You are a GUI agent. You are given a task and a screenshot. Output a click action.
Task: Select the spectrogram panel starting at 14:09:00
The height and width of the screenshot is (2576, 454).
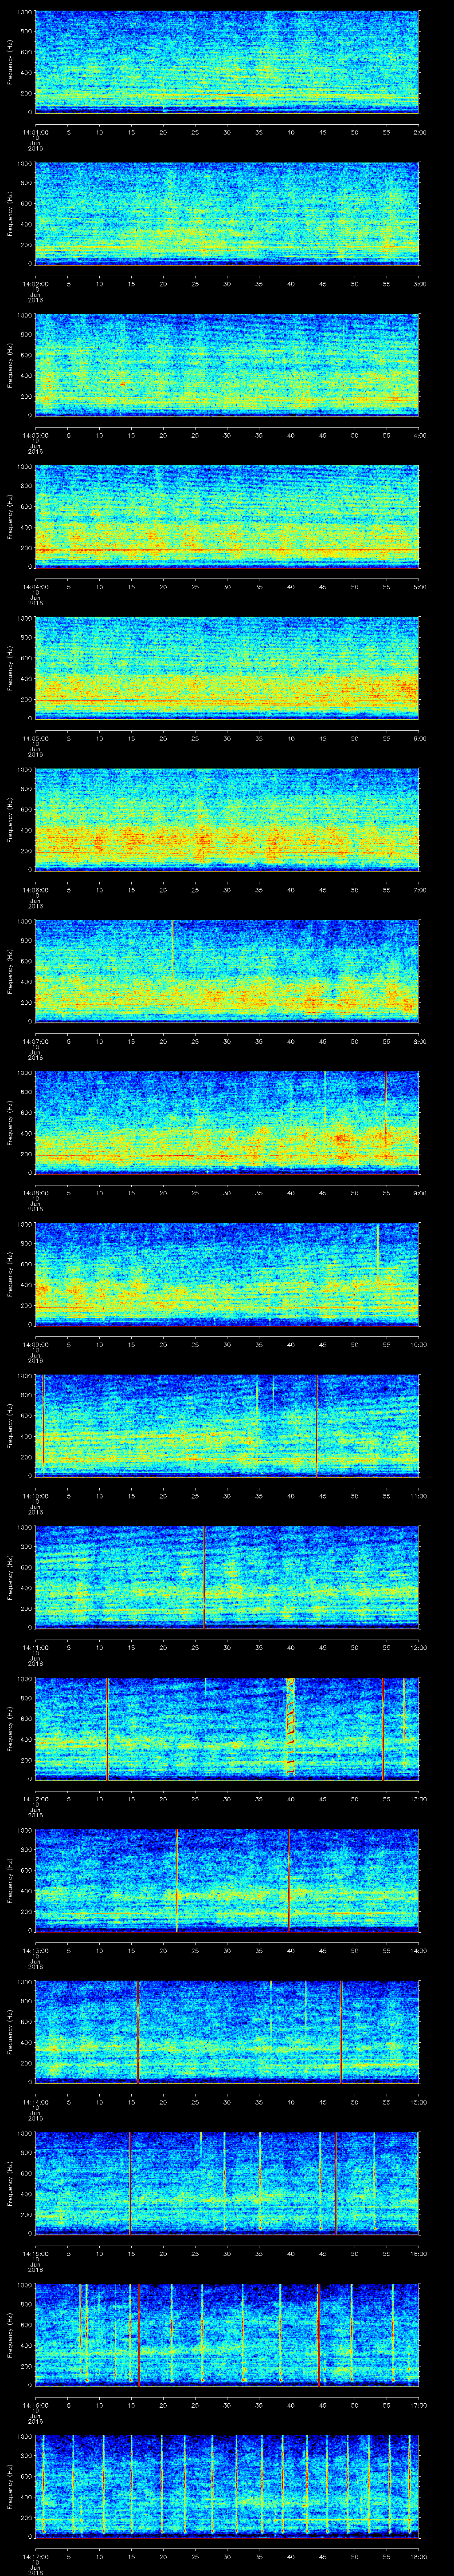pos(227,1274)
